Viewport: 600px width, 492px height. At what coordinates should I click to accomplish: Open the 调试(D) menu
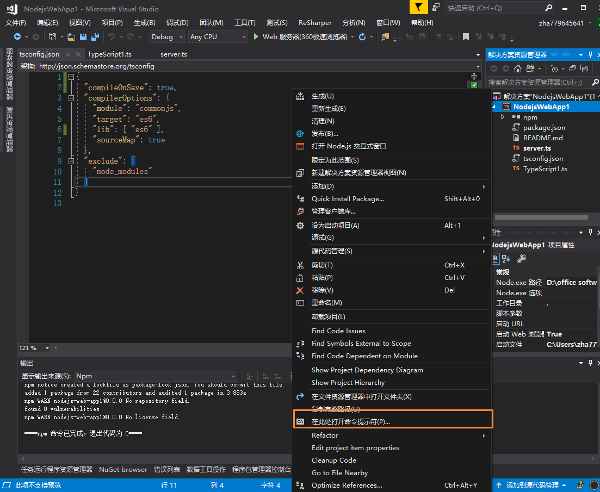pyautogui.click(x=177, y=22)
